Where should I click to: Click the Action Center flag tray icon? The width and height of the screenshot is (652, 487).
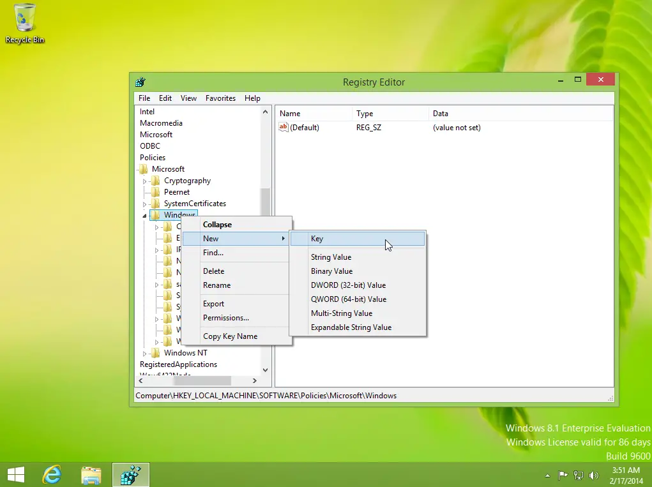(563, 475)
